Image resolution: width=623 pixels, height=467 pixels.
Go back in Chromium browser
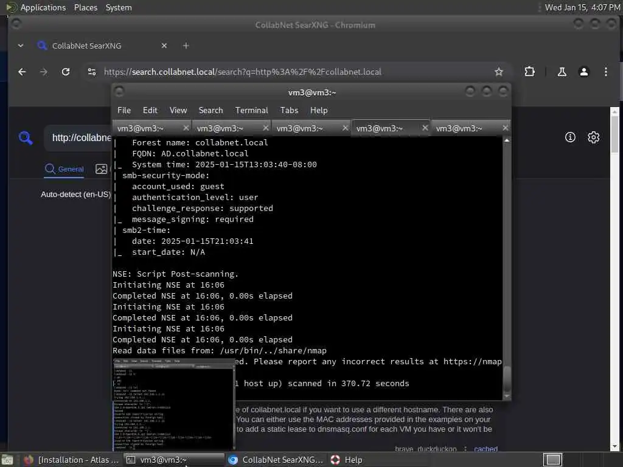[x=23, y=72]
